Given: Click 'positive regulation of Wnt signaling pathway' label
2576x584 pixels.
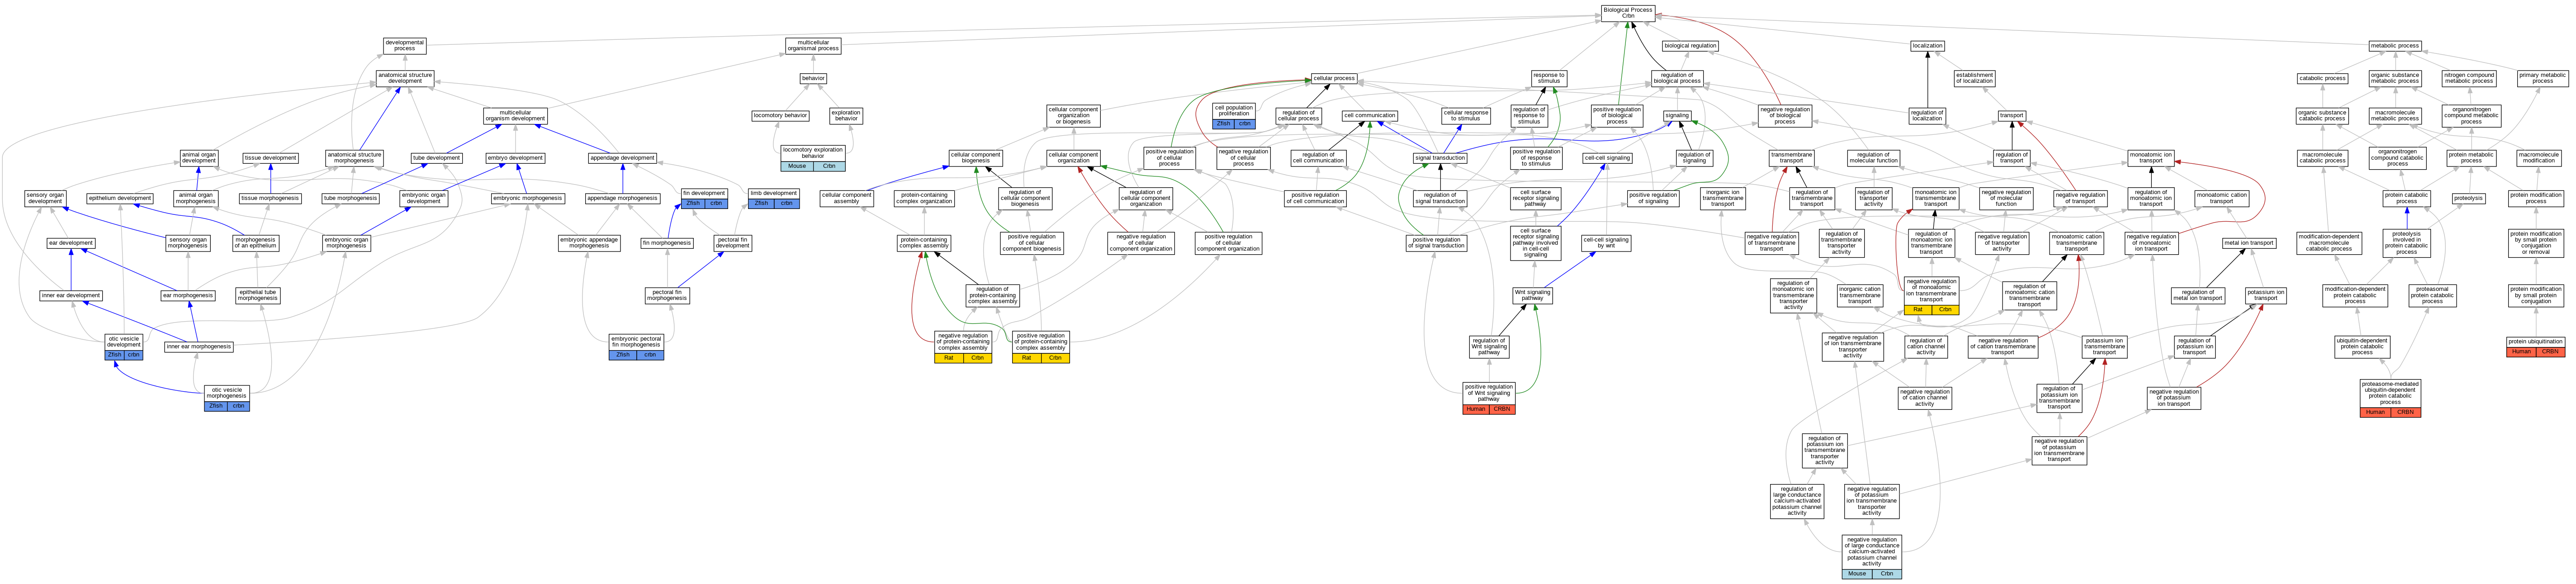Looking at the screenshot, I should tap(1489, 393).
